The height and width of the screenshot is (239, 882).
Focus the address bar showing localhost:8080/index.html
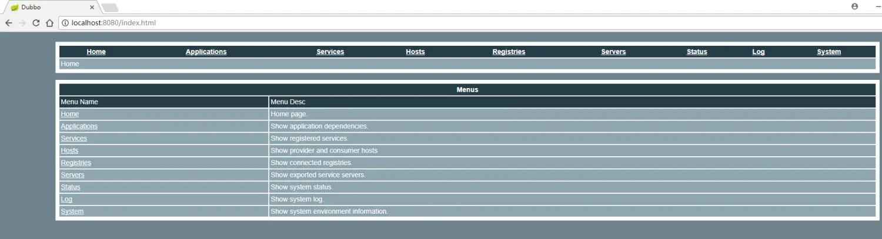point(470,23)
